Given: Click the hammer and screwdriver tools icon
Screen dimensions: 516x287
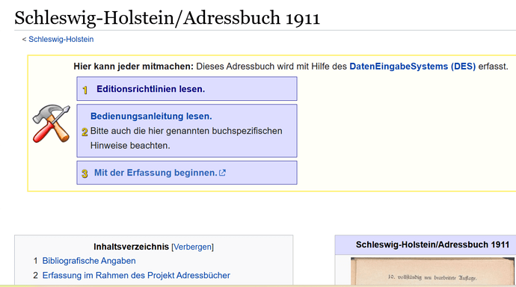Looking at the screenshot, I should pyautogui.click(x=52, y=123).
